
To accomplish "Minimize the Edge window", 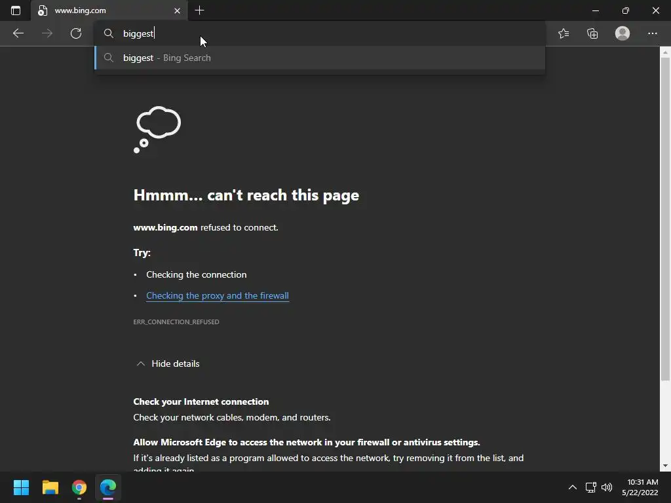I will [595, 10].
